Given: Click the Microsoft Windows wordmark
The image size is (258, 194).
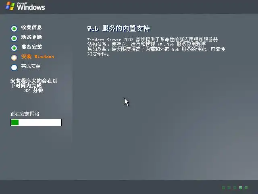Looking at the screenshot, I should coord(31,6).
